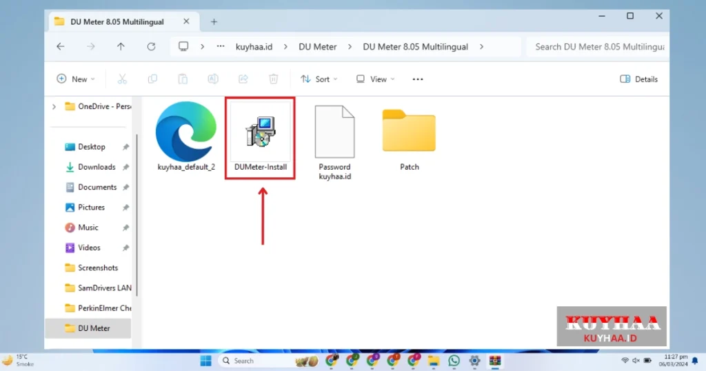Click the Search DU Meter 8.05 Multilingual field
The image size is (706, 371).
[x=597, y=46]
